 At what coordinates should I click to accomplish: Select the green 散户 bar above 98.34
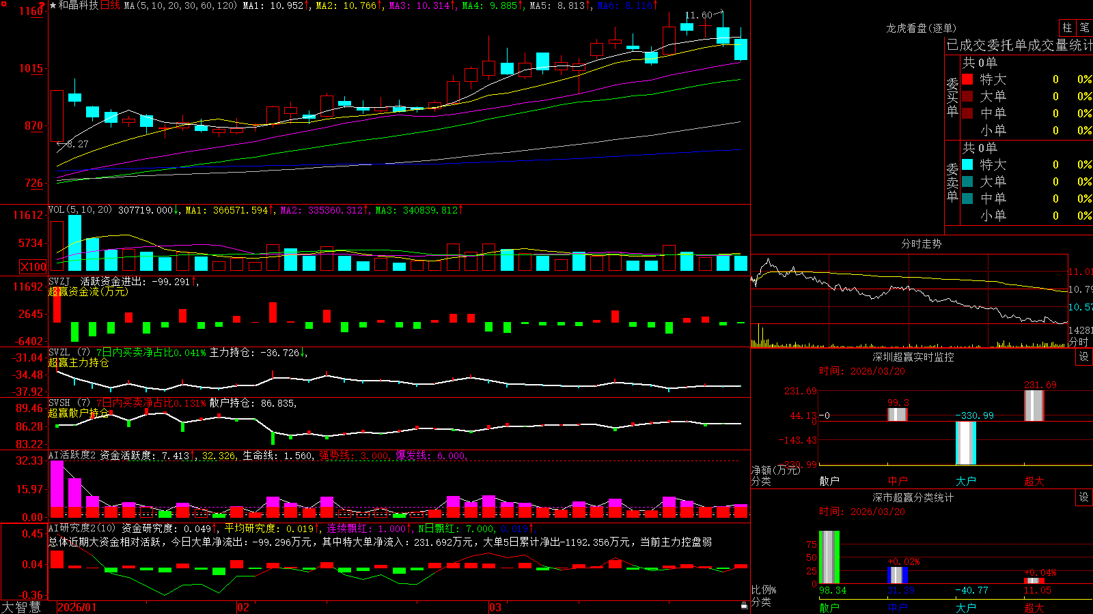(829, 557)
